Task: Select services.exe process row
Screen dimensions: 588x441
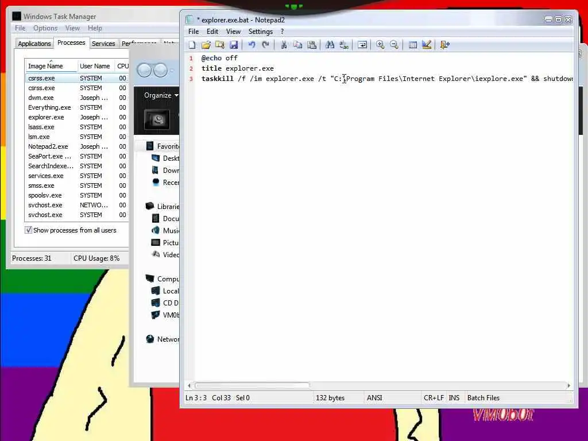Action: [x=77, y=176]
